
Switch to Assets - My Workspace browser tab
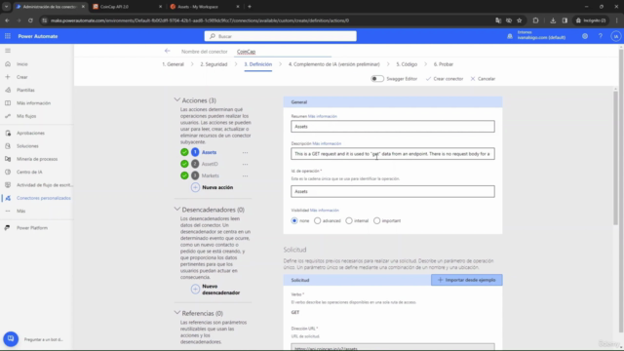pos(205,7)
